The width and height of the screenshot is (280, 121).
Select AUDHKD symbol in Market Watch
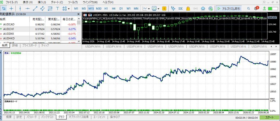point(9,38)
